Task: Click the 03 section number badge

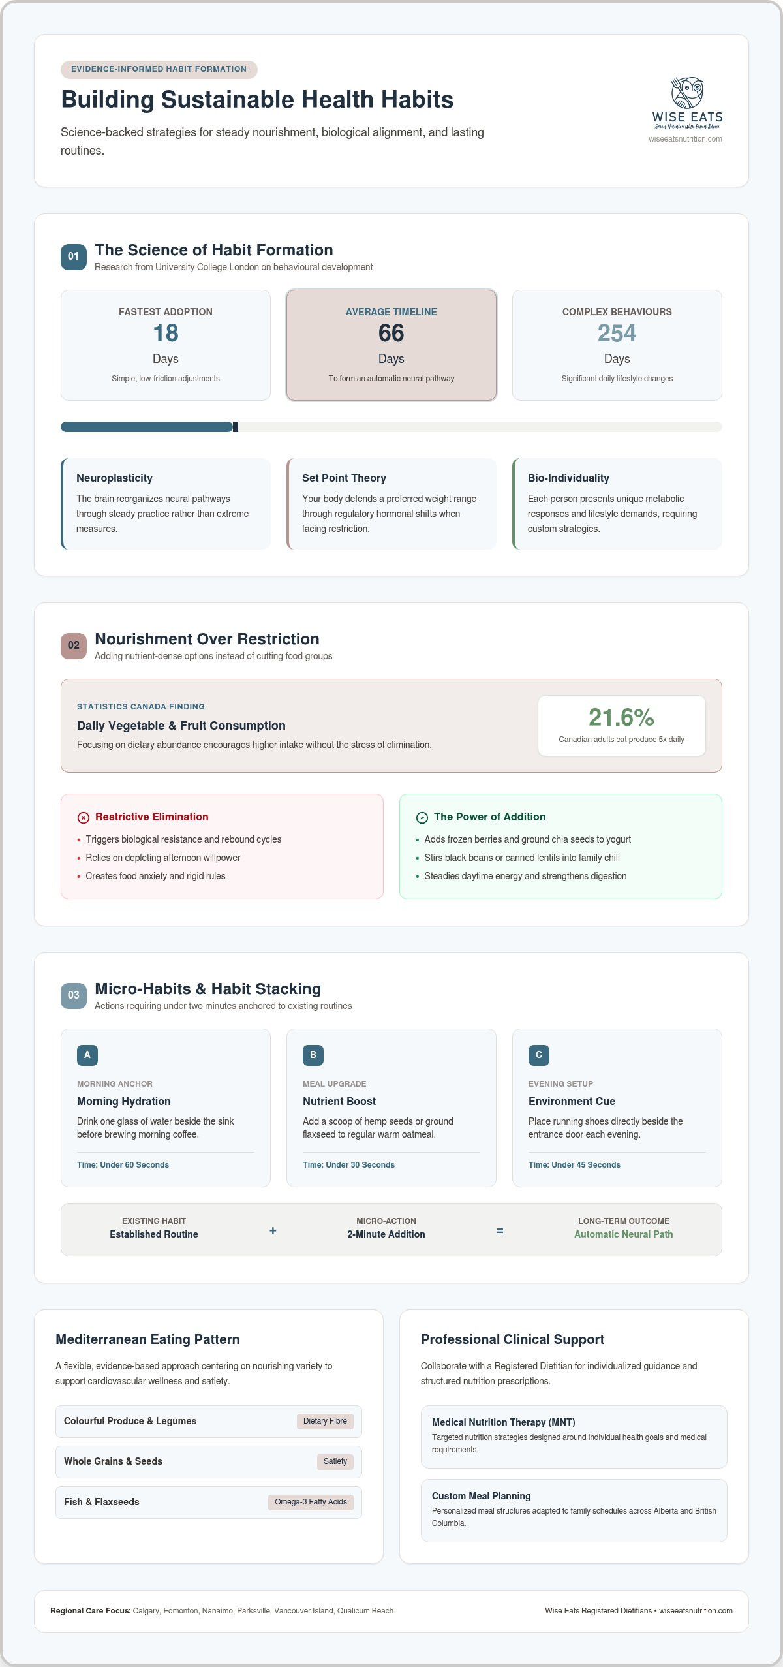Action: [74, 995]
